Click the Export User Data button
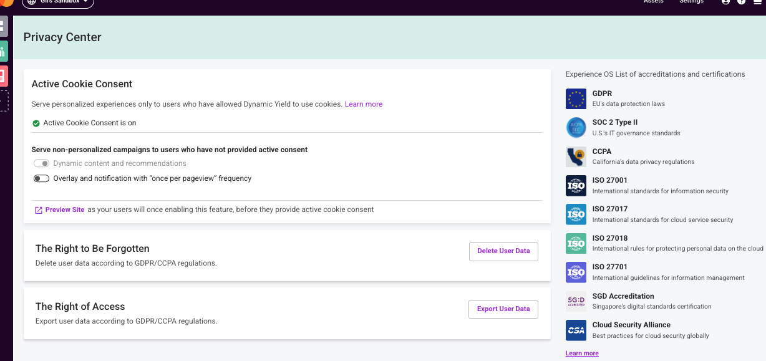This screenshot has height=361, width=766. (x=503, y=309)
